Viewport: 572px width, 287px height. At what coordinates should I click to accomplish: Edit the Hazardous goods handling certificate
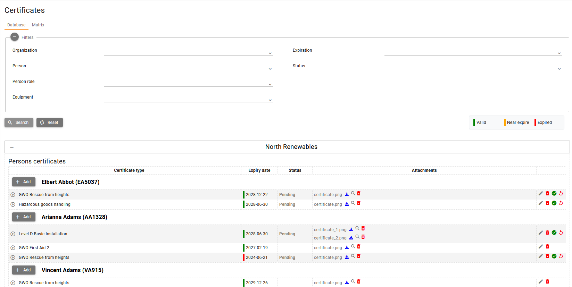pyautogui.click(x=540, y=203)
